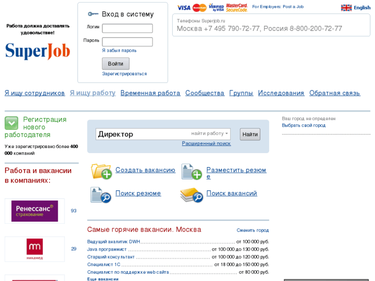This screenshot has height=281, width=375.
Task: Click vacancy count 29 for Никамед
Action: 74,249
